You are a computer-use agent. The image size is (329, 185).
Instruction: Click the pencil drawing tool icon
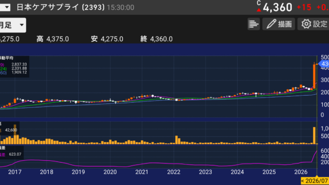tap(271, 24)
